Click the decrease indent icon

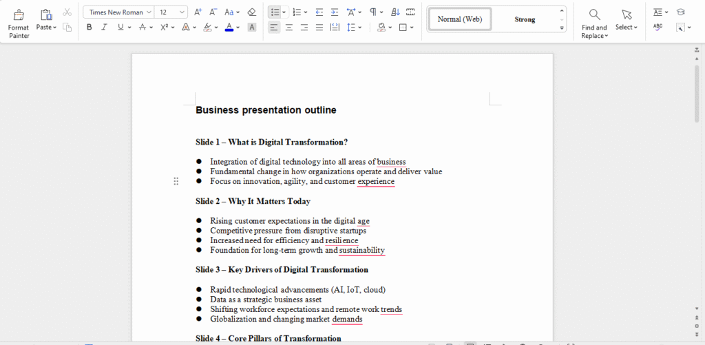pos(319,12)
